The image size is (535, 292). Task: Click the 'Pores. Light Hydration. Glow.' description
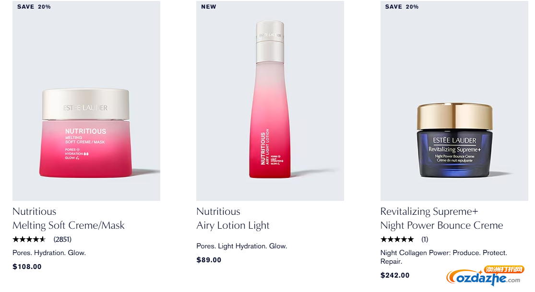[x=241, y=246]
